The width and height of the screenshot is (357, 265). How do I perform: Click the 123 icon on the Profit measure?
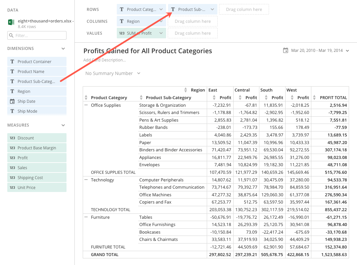click(12, 158)
